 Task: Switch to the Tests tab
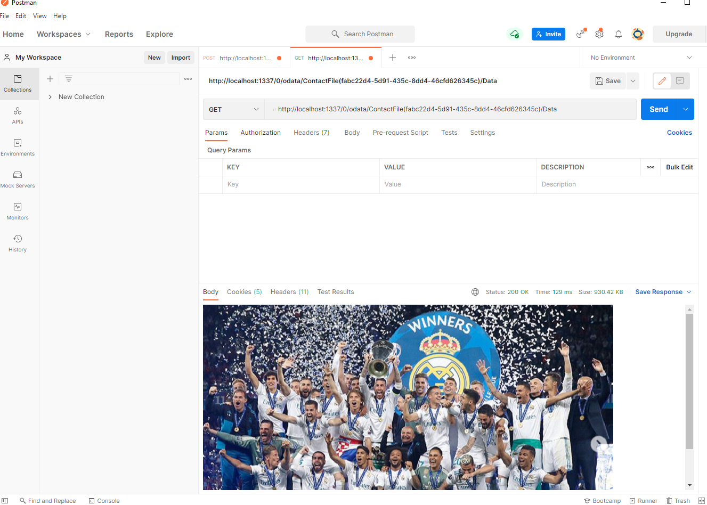(x=449, y=133)
